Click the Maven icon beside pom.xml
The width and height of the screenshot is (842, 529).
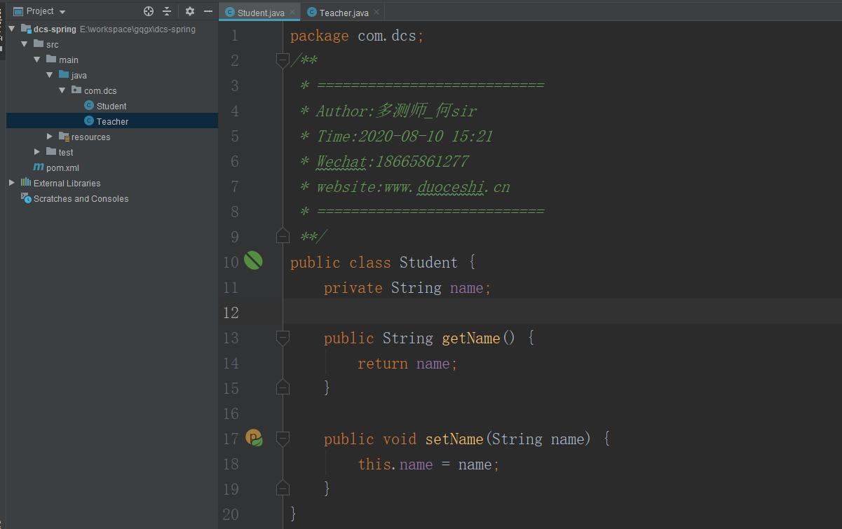coord(39,167)
